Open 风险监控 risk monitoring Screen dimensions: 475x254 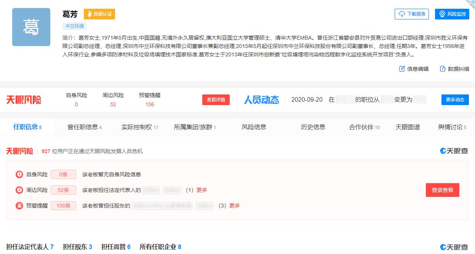[x=452, y=14]
